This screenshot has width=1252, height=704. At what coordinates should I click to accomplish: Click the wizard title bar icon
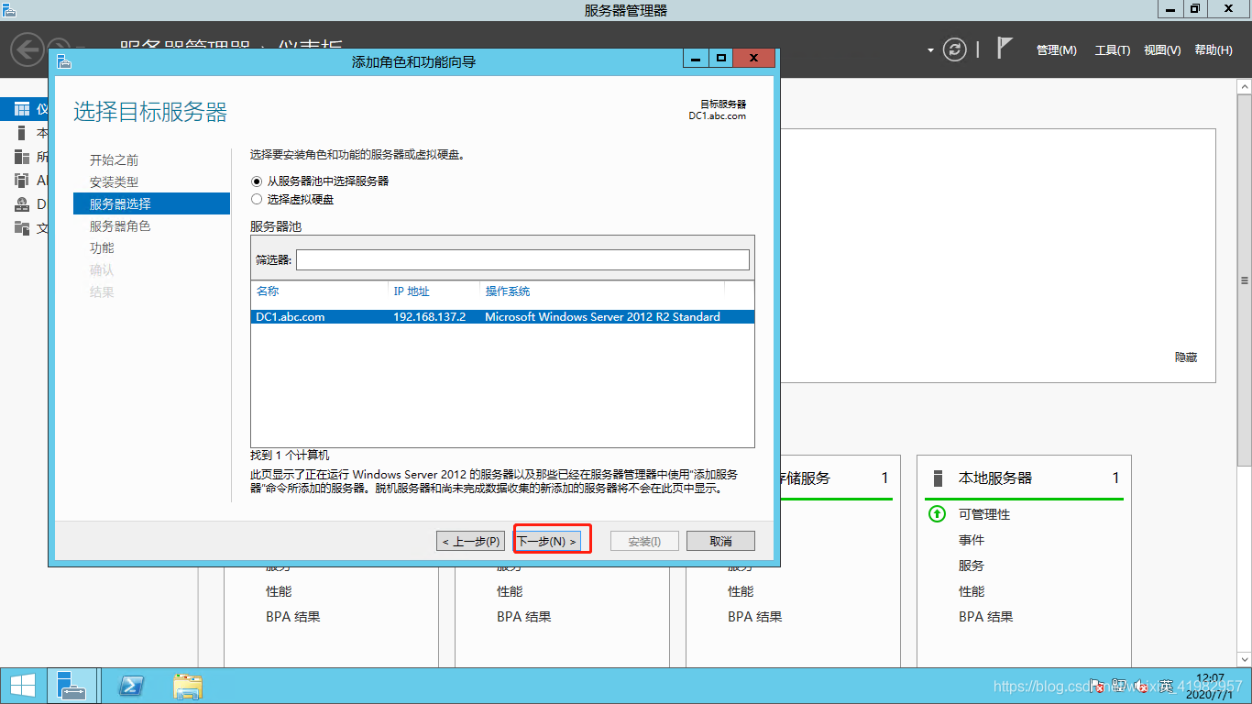point(63,61)
